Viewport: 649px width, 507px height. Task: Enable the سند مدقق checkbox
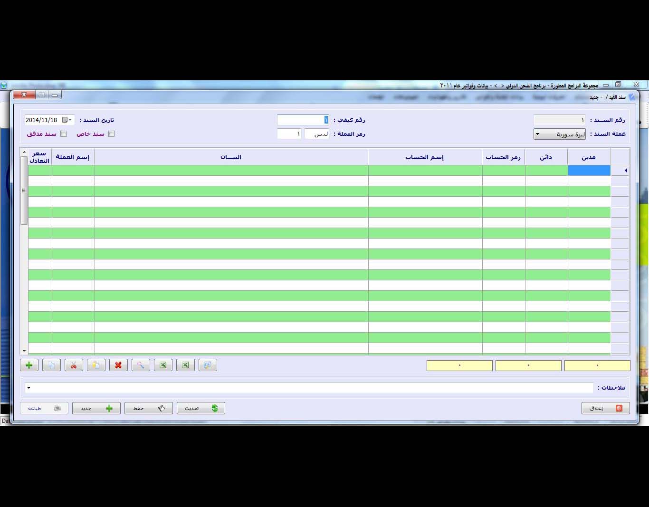coord(64,134)
